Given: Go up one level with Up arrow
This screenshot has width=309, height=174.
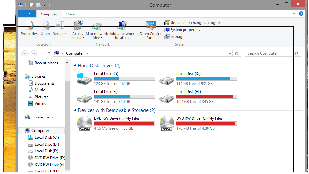Looking at the screenshot, I should click(x=49, y=53).
